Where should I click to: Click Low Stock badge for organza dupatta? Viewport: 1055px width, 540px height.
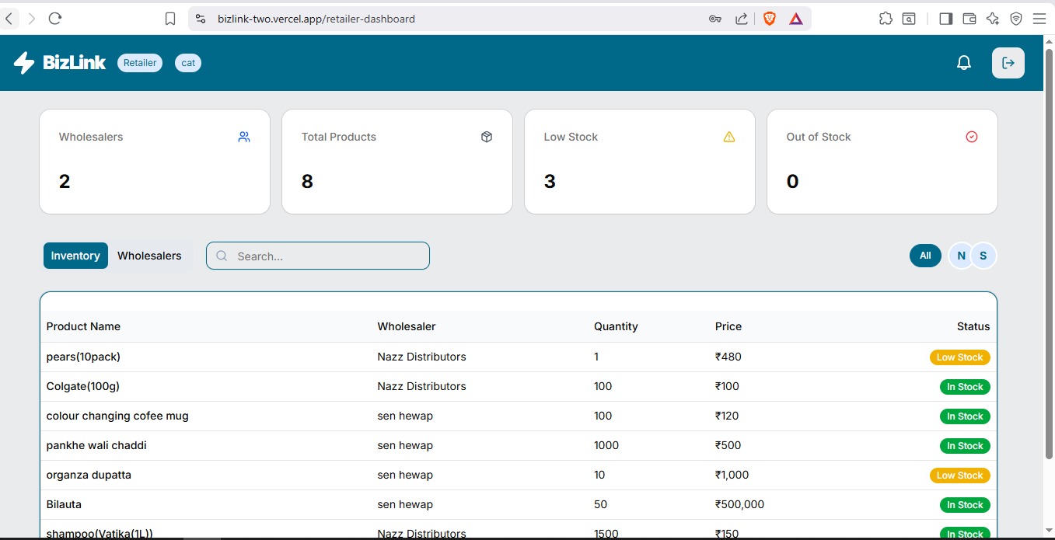pos(960,476)
